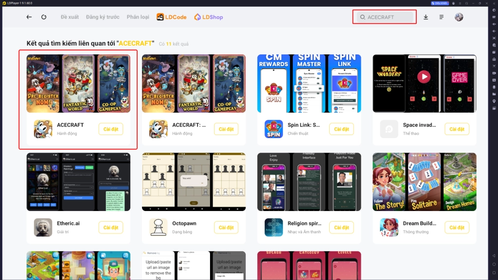
Task: Click the ACECRAFT app title
Action: [70, 125]
